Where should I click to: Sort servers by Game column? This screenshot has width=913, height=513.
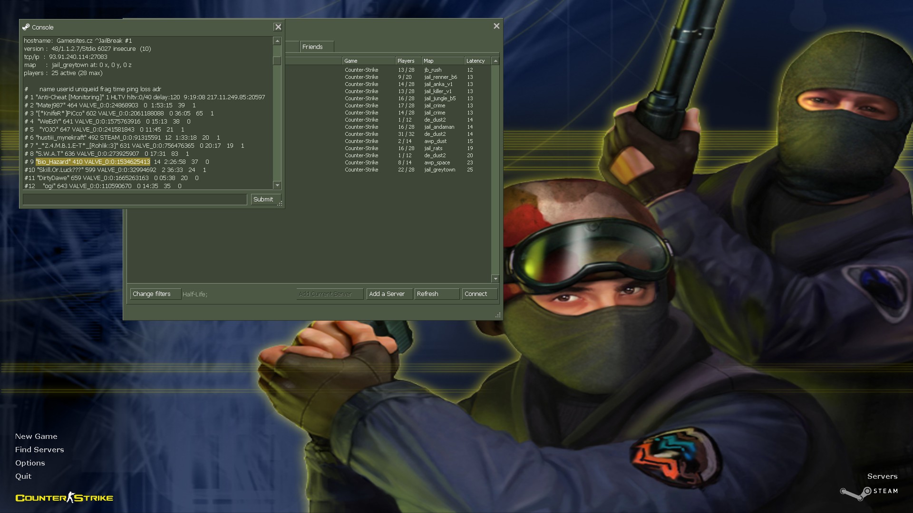coord(369,61)
